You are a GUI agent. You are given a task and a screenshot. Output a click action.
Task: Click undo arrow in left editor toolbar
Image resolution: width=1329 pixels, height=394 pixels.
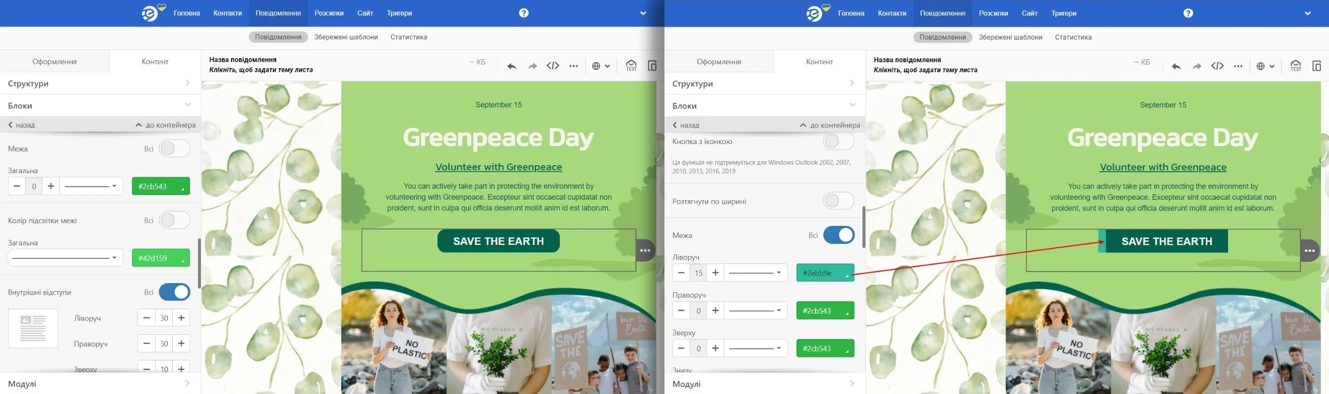coord(511,66)
